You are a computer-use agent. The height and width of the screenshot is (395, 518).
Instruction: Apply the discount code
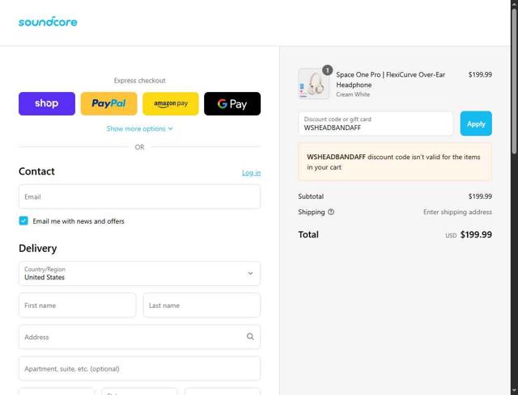coord(476,124)
